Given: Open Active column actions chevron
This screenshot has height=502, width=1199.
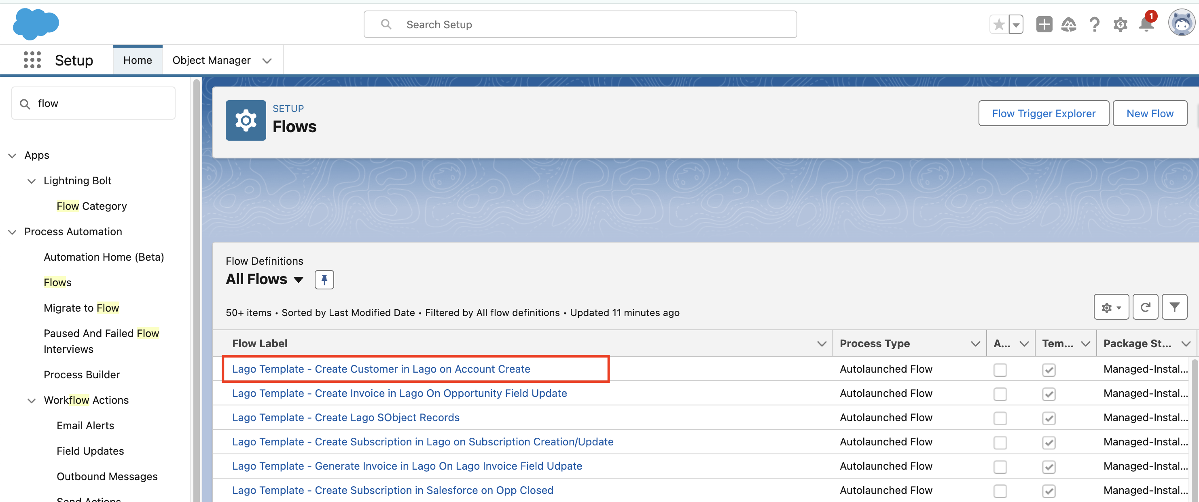Looking at the screenshot, I should pyautogui.click(x=1024, y=344).
